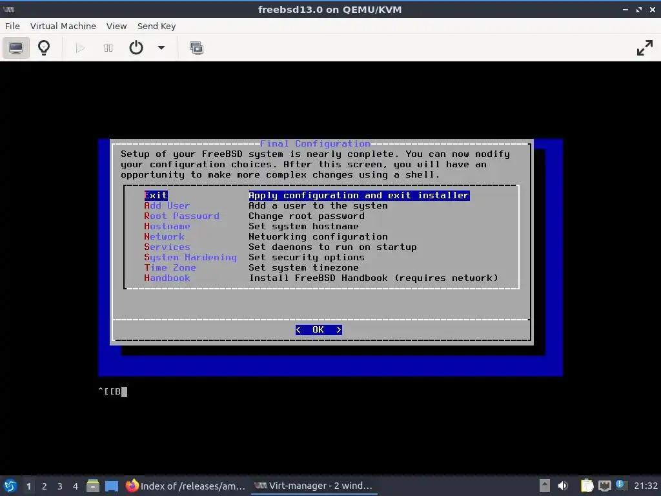
Task: Open the volume control tray icon
Action: [563, 486]
